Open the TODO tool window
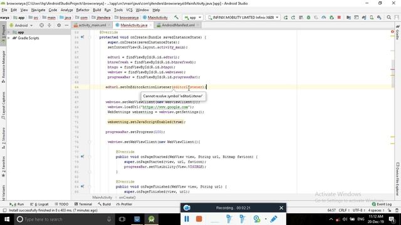401x225 pixels. [x=61, y=204]
